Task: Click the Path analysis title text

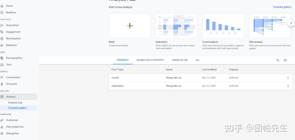Action: point(256,42)
